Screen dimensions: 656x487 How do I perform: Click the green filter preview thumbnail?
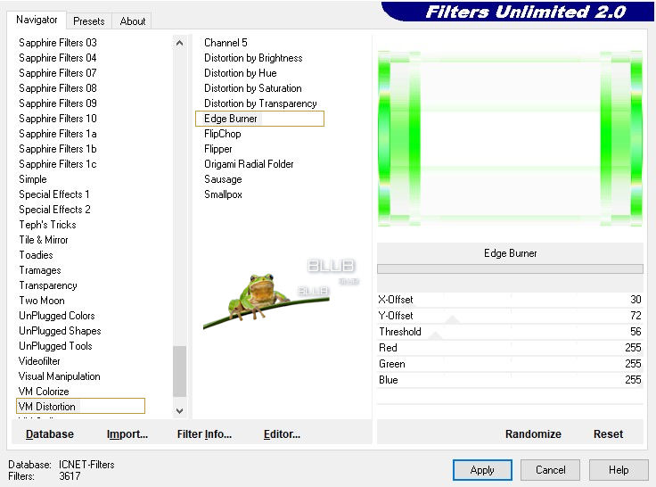point(510,137)
